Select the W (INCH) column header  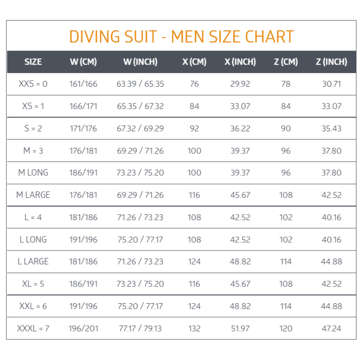point(140,62)
